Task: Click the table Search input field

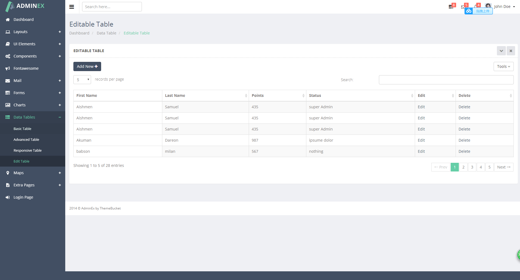Action: coord(446,80)
